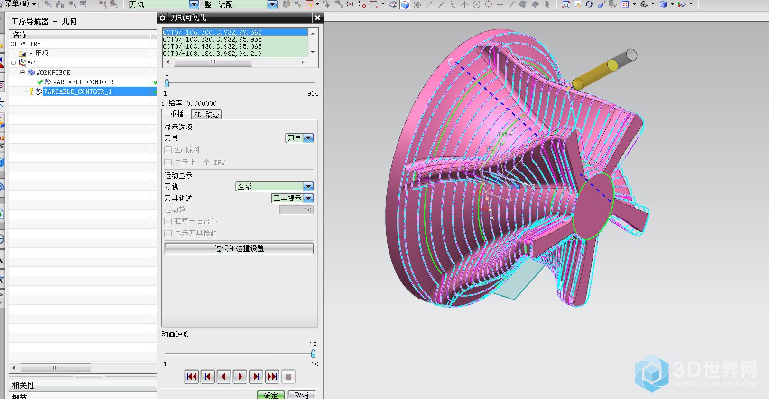Cancel with the 取消 button
Viewport: 769px width, 399px height.
[x=301, y=395]
